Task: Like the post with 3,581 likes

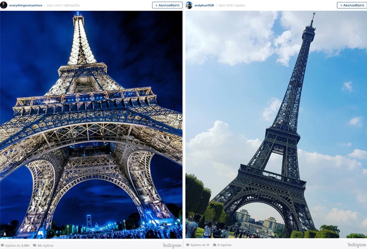Action: [x=2, y=245]
